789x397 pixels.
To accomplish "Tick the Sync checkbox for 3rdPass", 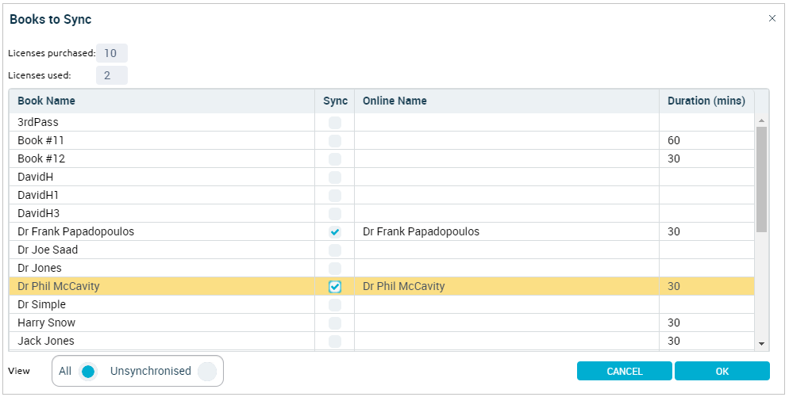I will coord(335,123).
